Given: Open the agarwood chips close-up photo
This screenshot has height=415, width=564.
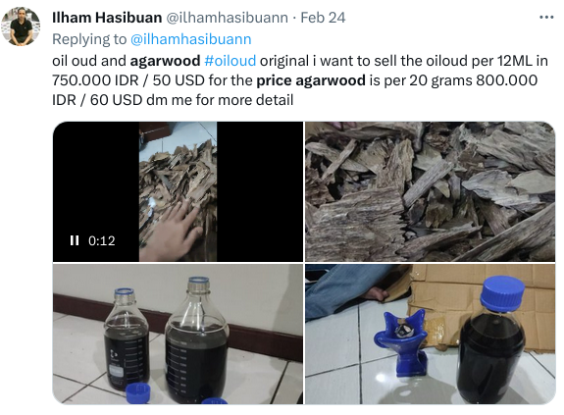Looking at the screenshot, I should point(430,191).
